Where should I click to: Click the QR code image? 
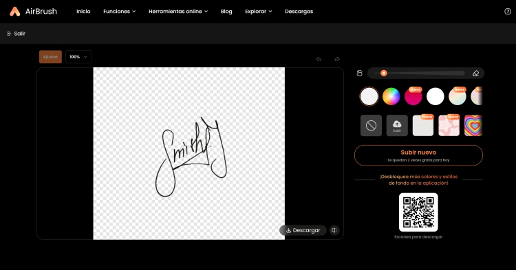tap(418, 212)
